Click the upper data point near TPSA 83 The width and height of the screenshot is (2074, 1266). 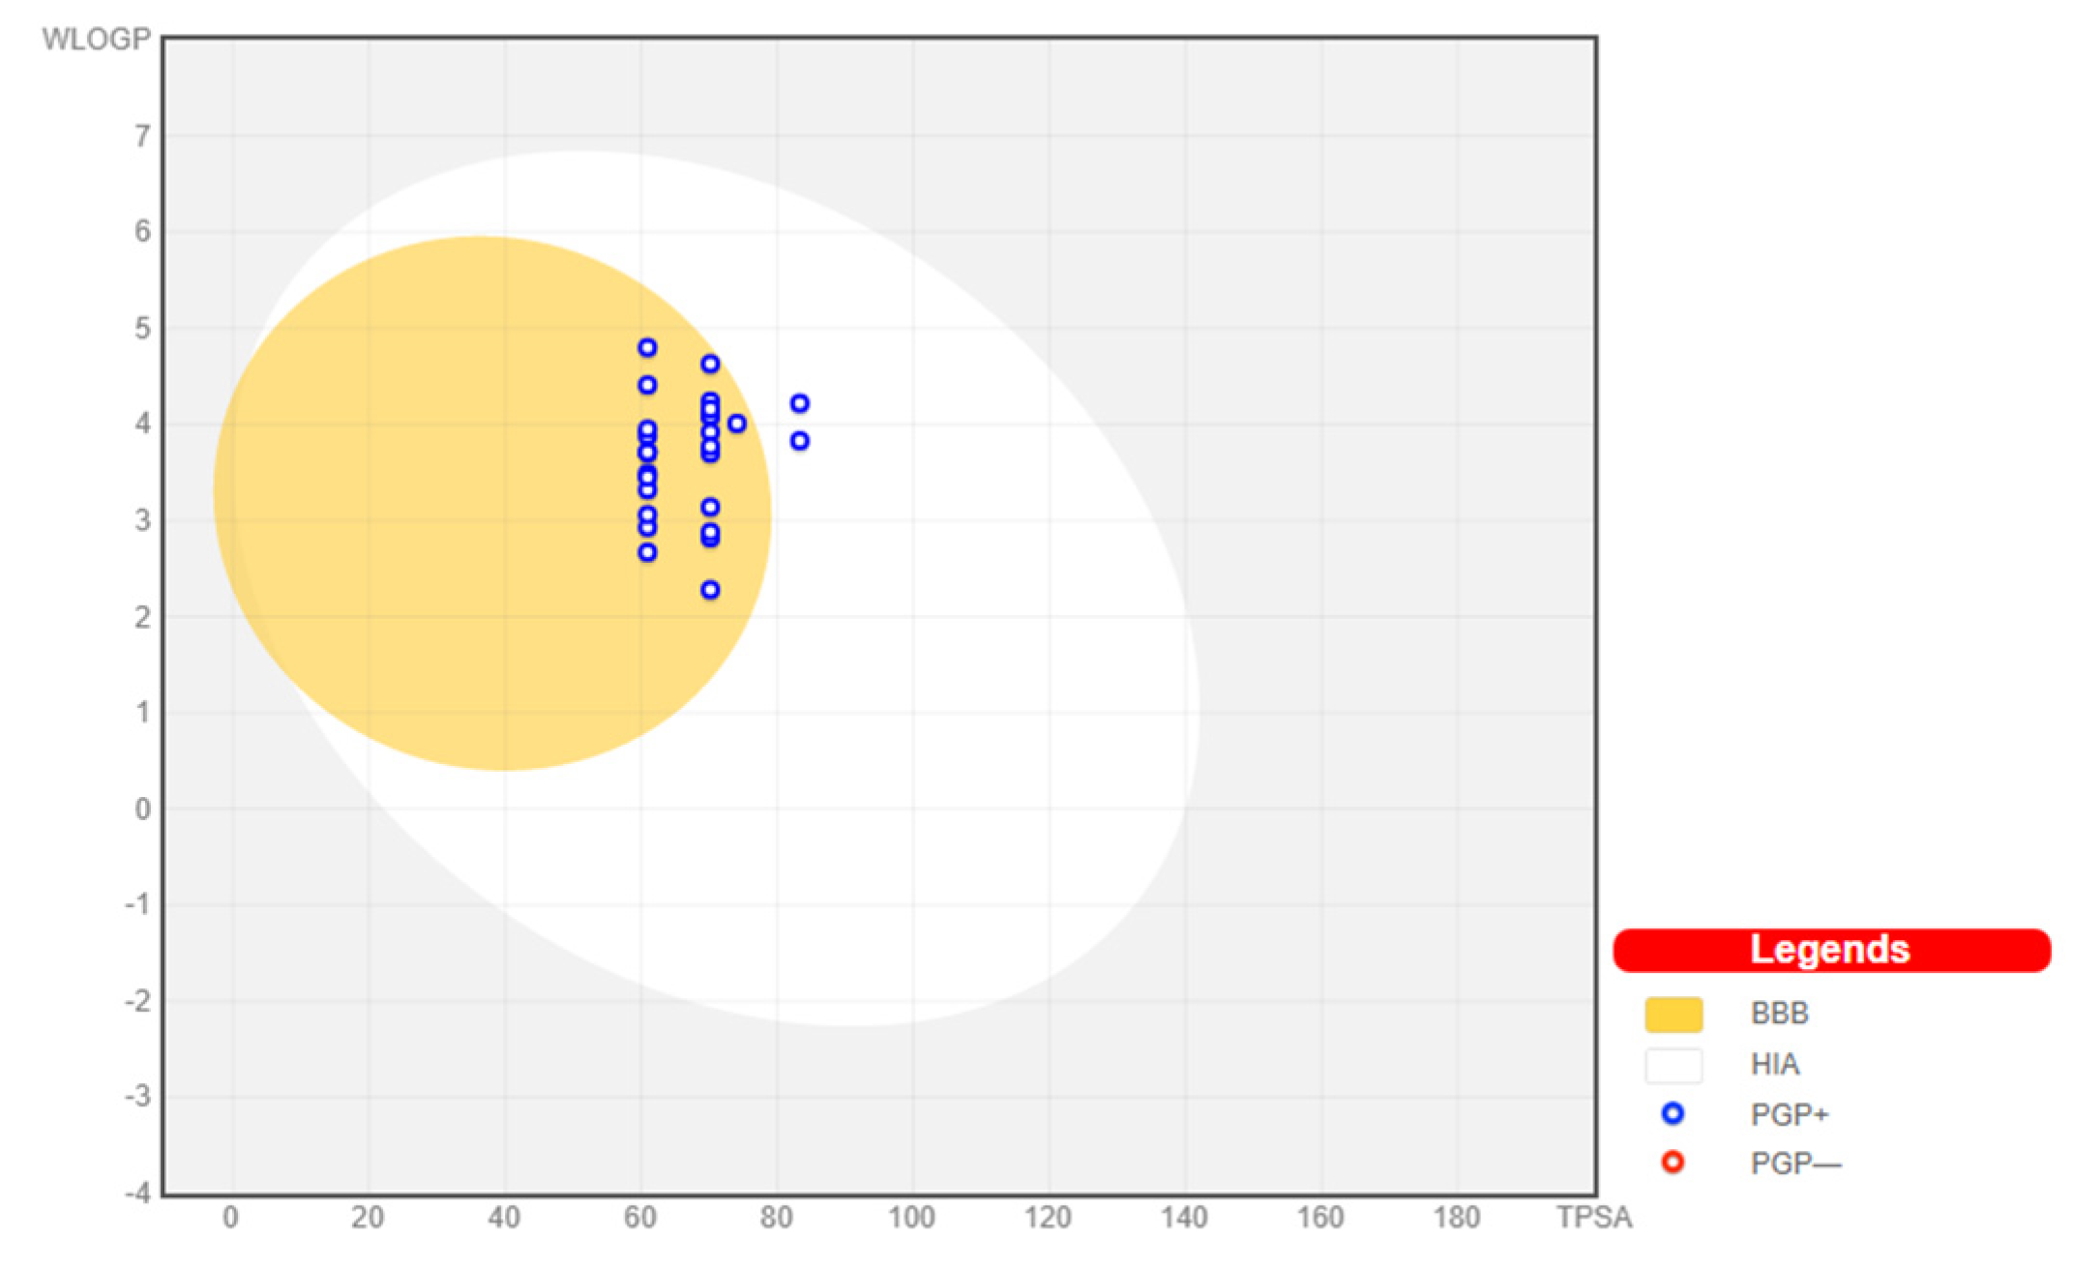[799, 403]
